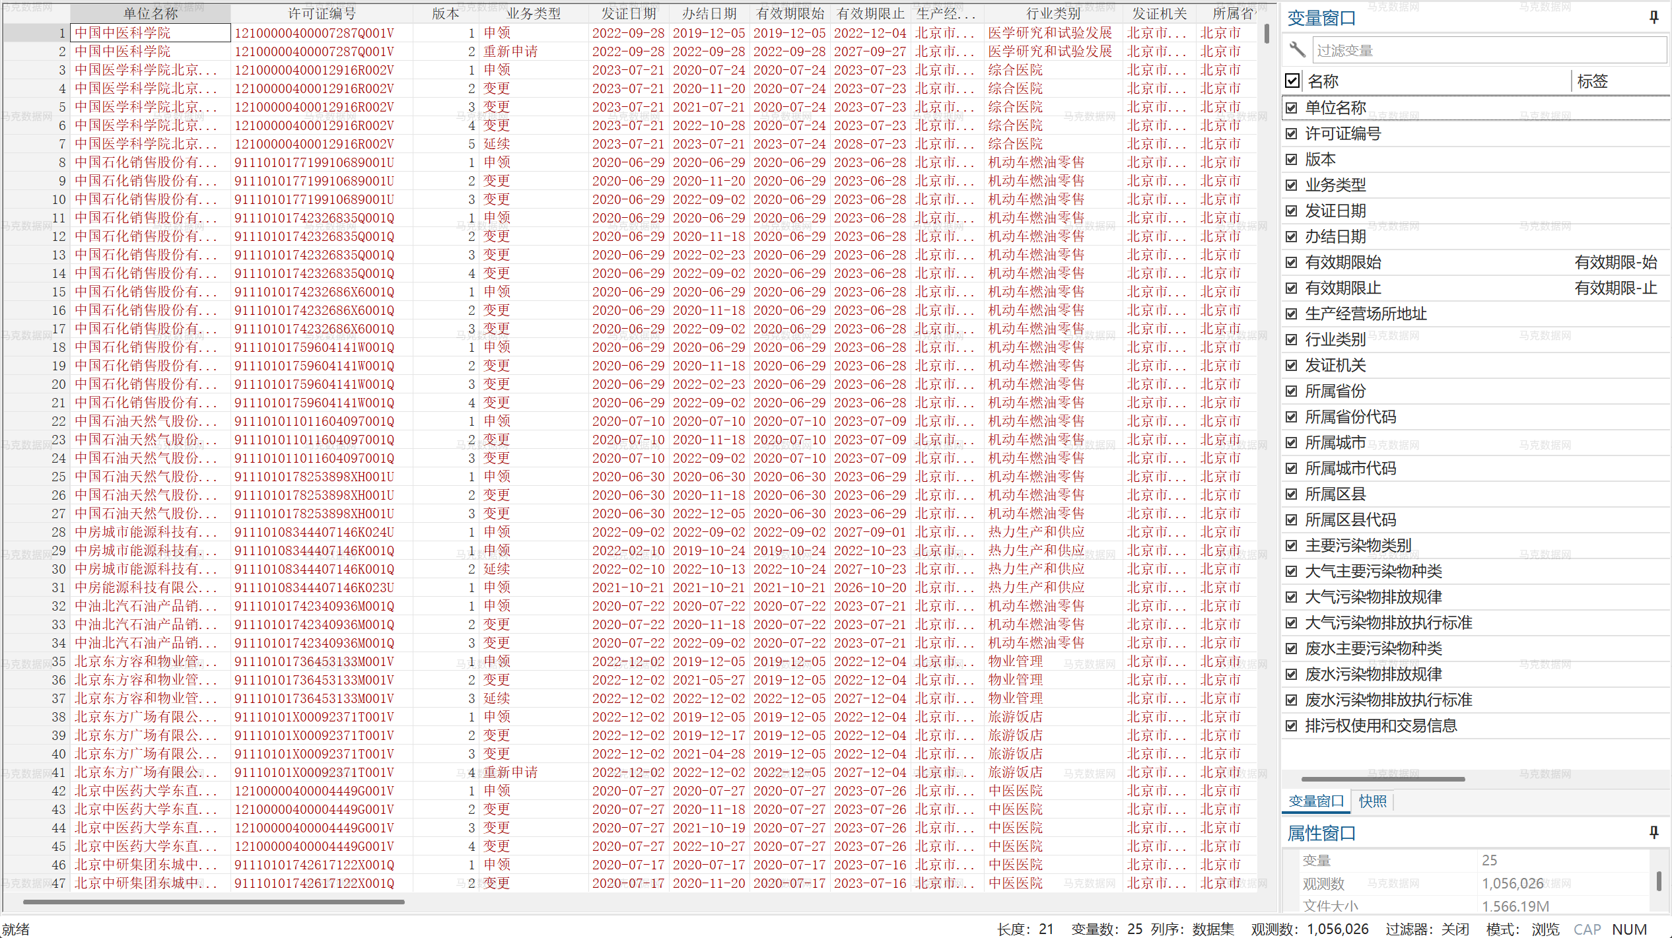Click the variable list horizontal scrollbar
This screenshot has width=1672, height=938.
[1383, 779]
